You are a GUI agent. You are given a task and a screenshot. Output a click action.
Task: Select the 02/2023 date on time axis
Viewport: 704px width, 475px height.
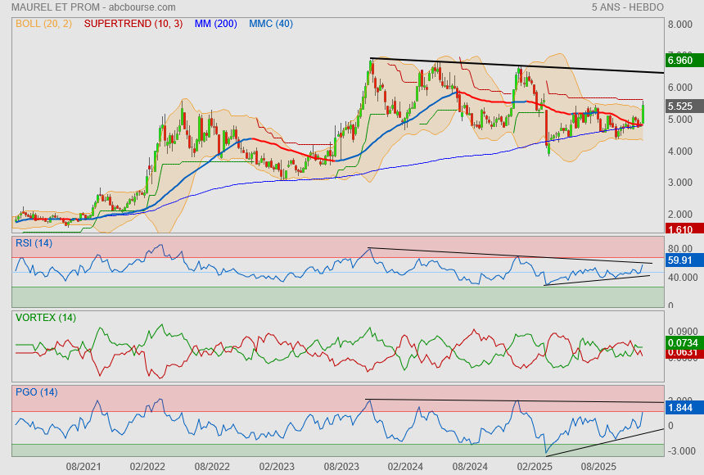pos(277,466)
